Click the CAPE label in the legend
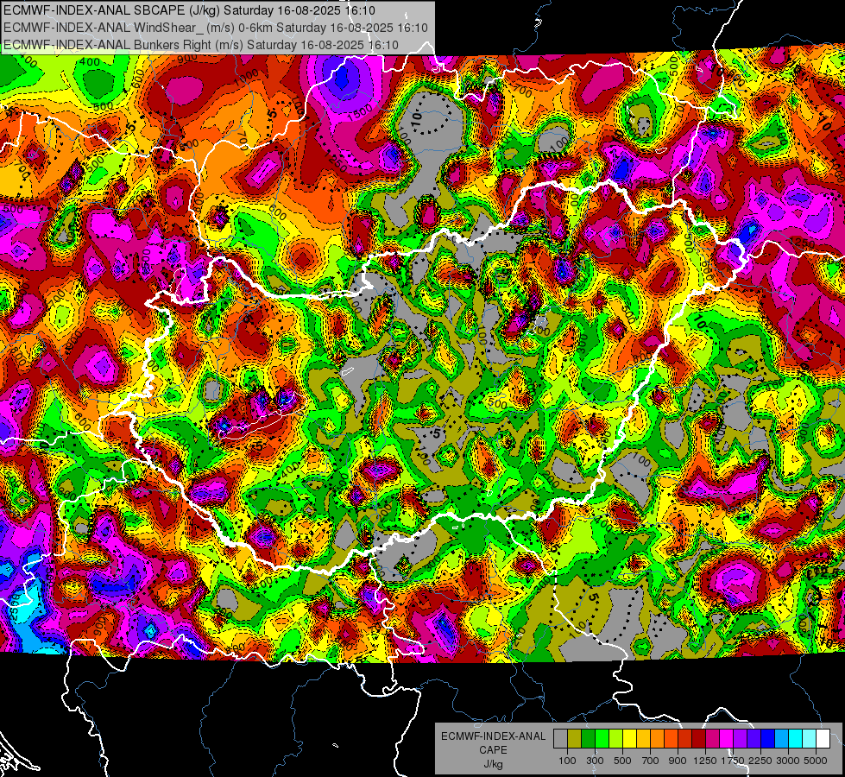 point(493,750)
